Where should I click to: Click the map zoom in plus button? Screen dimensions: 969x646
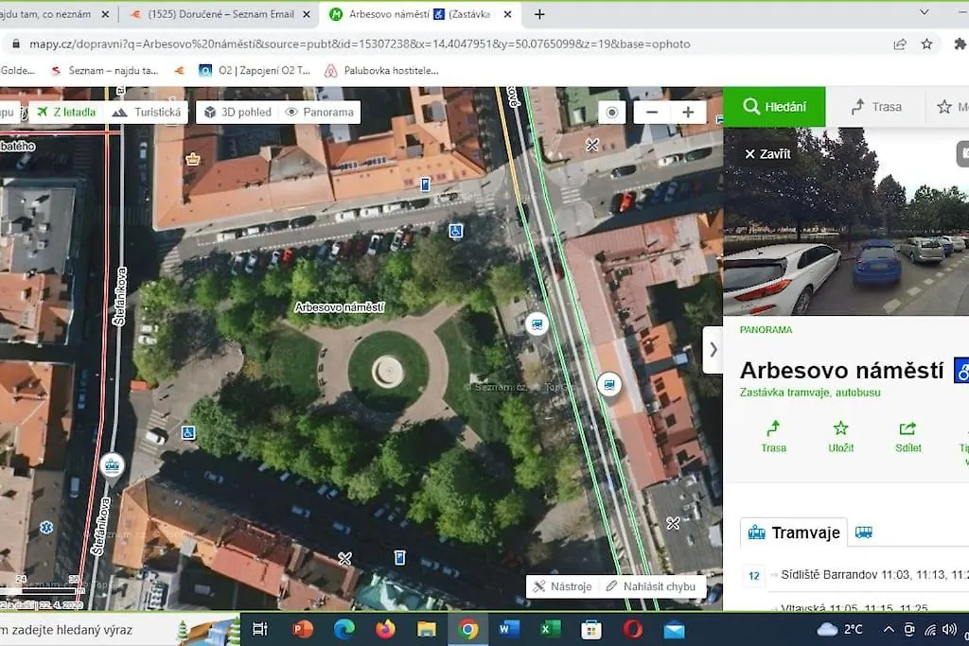click(x=688, y=112)
